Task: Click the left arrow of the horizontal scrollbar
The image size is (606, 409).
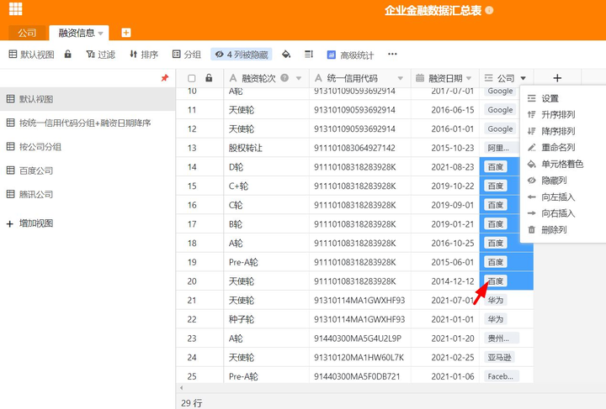Action: [x=181, y=388]
